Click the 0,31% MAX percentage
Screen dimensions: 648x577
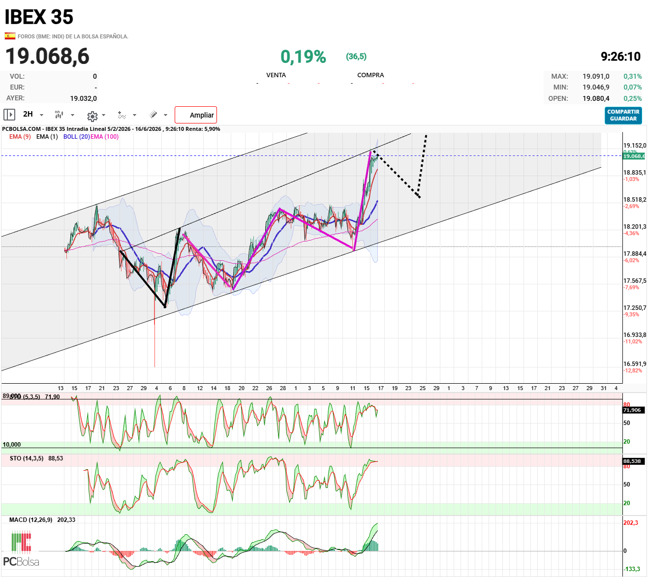(633, 76)
